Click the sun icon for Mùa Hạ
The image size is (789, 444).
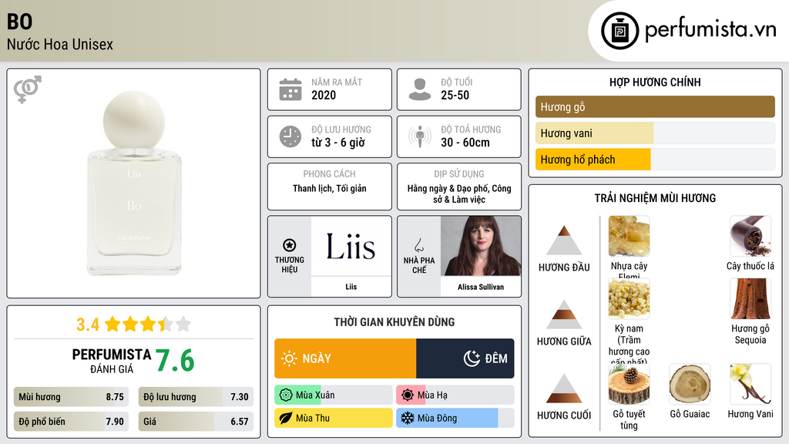click(408, 395)
